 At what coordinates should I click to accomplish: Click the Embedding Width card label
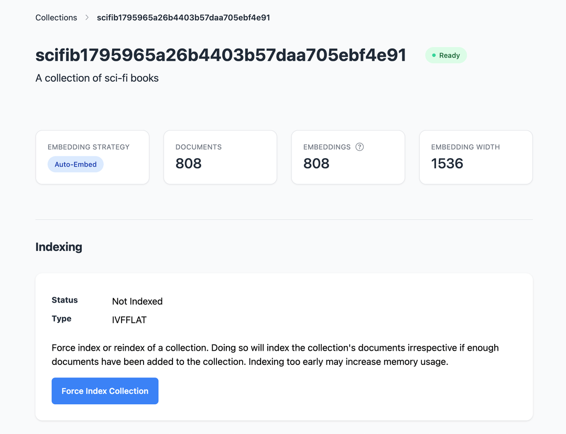(465, 147)
